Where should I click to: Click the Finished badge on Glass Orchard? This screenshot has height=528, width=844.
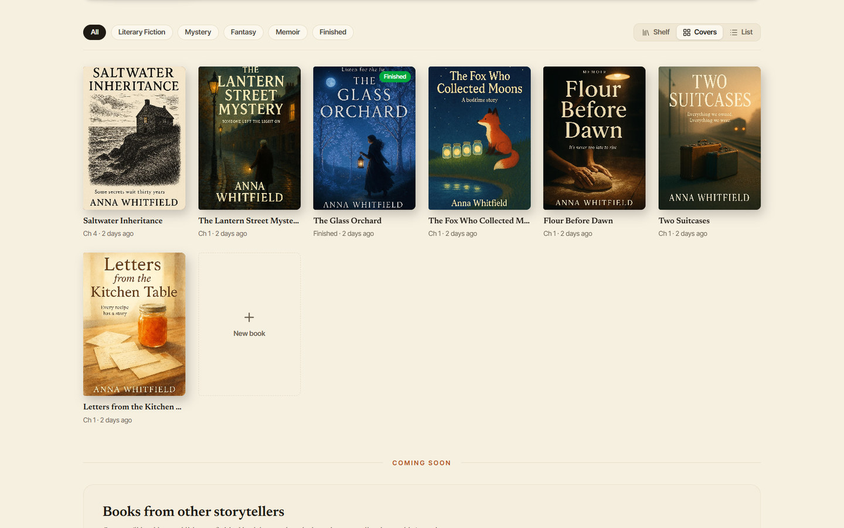(x=395, y=77)
